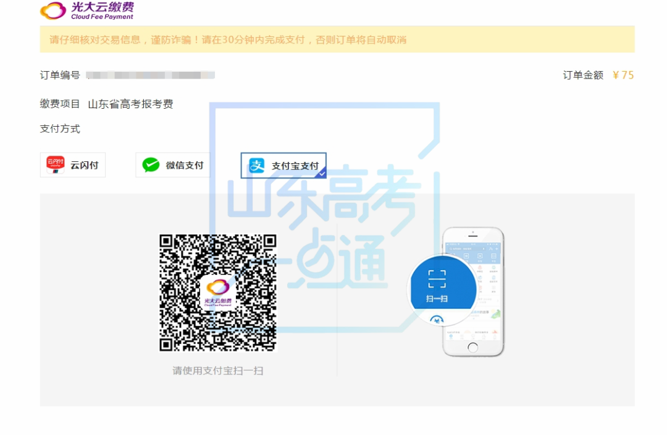This screenshot has height=435, width=667.
Task: Click the Alipay logo icon
Action: (257, 166)
